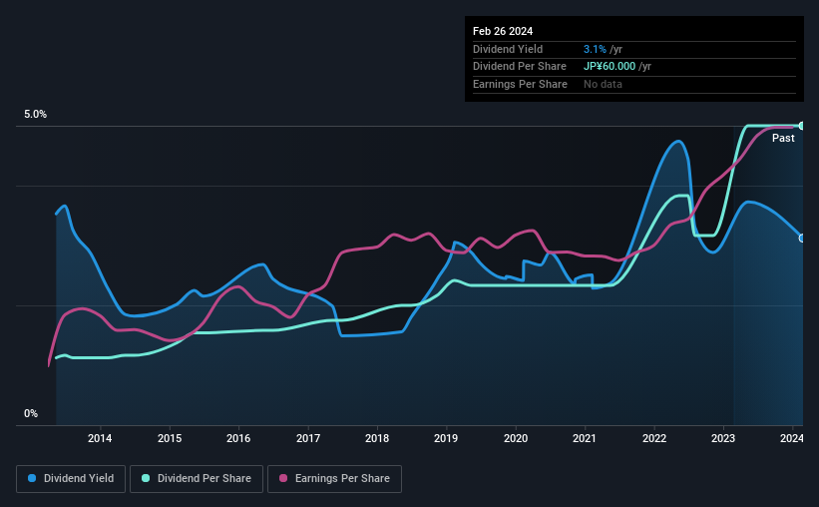
Task: Click the Feb 26 2024 tooltip date
Action: click(x=503, y=31)
